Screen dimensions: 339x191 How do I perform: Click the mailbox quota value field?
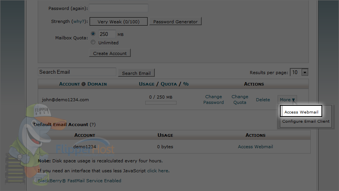(107, 34)
